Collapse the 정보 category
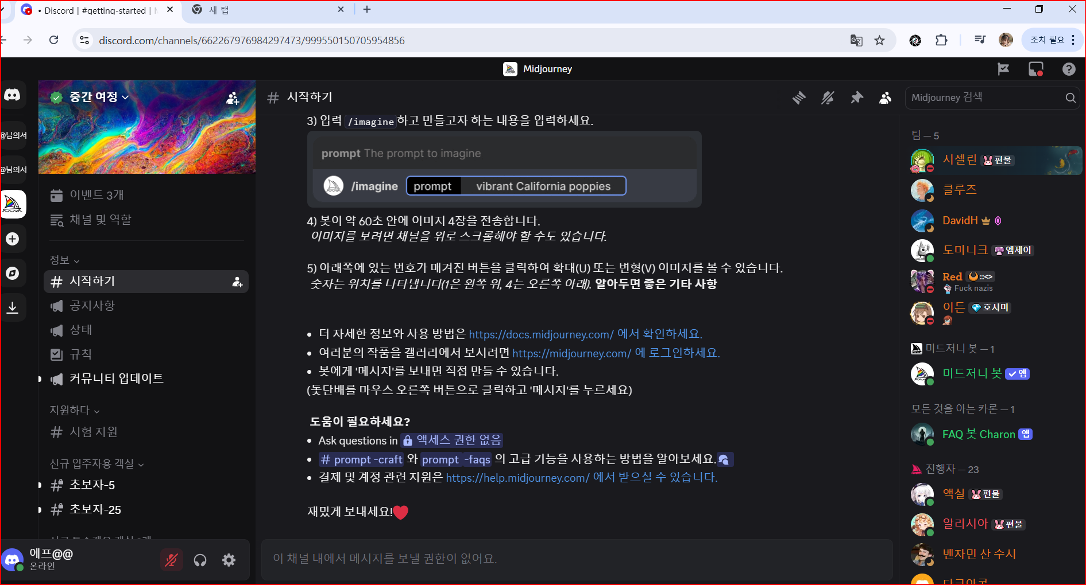The image size is (1086, 585). [64, 260]
